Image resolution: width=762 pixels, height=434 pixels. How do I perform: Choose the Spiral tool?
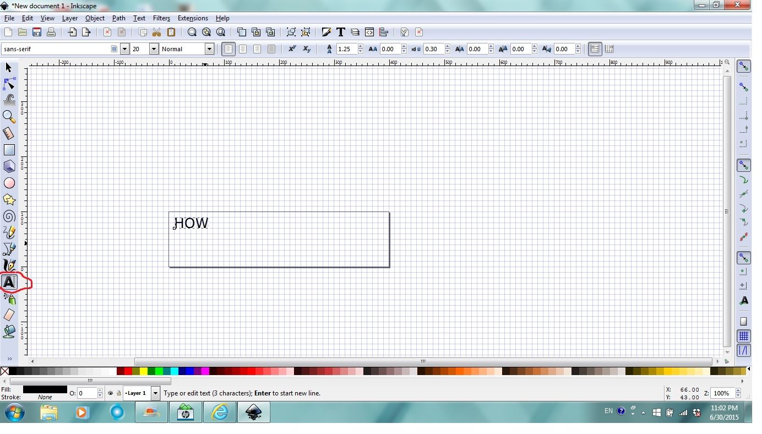click(9, 215)
